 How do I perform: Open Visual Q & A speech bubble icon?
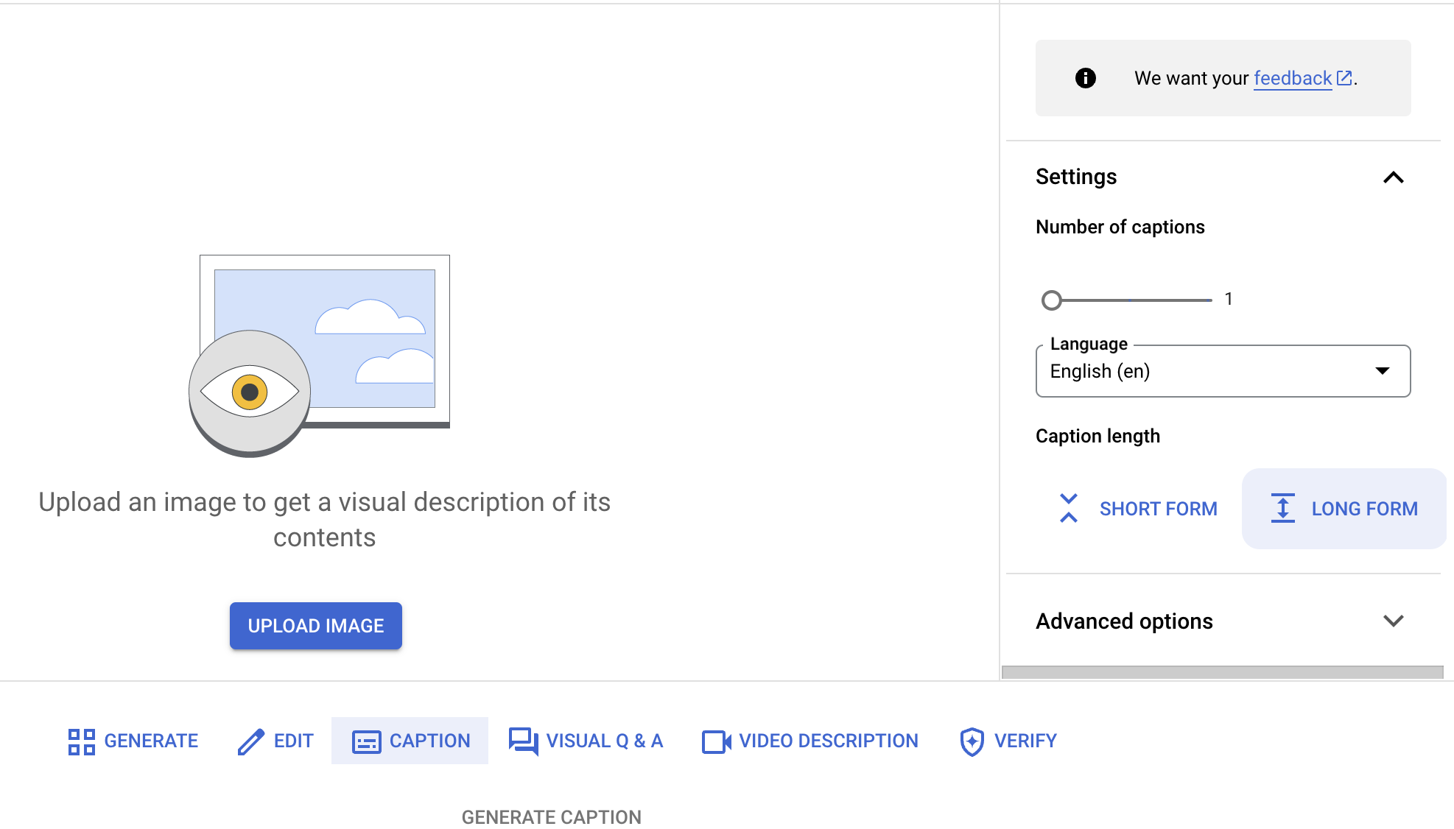click(x=523, y=741)
